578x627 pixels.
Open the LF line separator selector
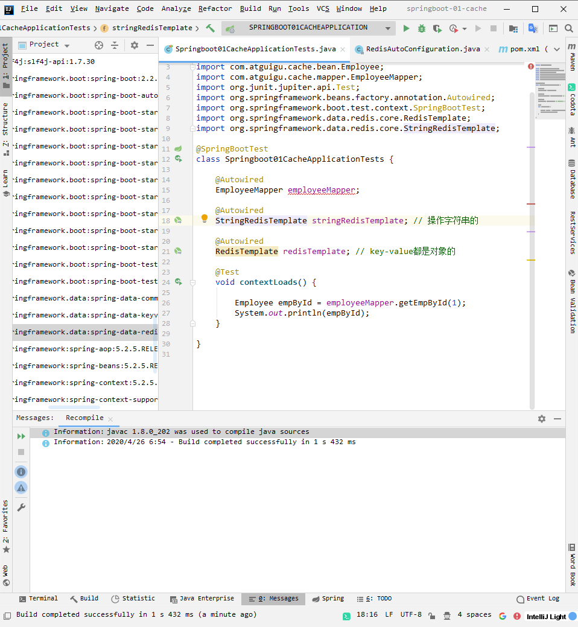coord(389,614)
